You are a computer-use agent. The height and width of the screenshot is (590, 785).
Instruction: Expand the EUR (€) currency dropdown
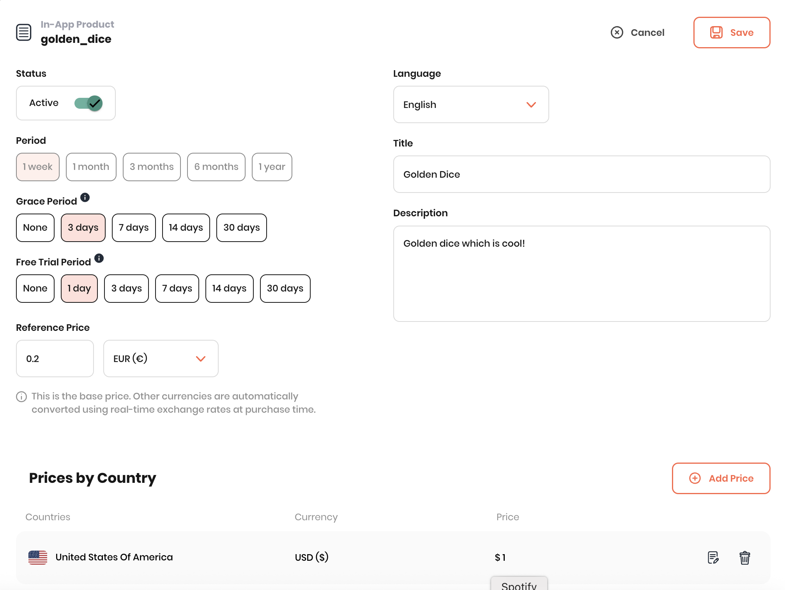(x=161, y=359)
